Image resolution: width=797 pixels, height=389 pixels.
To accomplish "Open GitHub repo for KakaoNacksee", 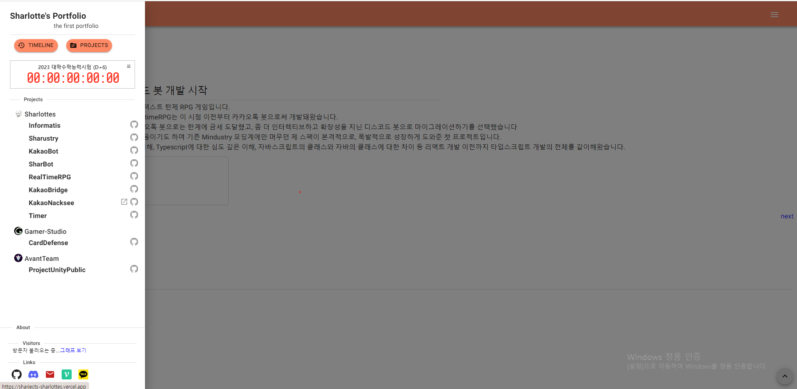I will click(x=134, y=202).
